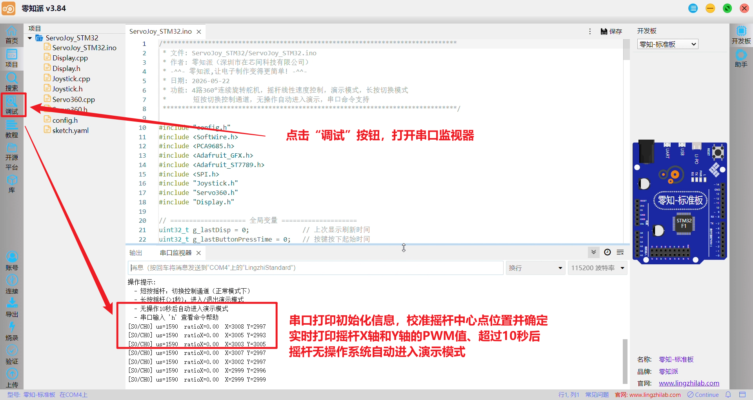The image size is (753, 400).
Task: Click the 零知派 brand link
Action: (x=668, y=371)
